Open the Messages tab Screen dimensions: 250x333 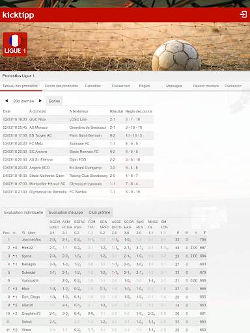(174, 86)
